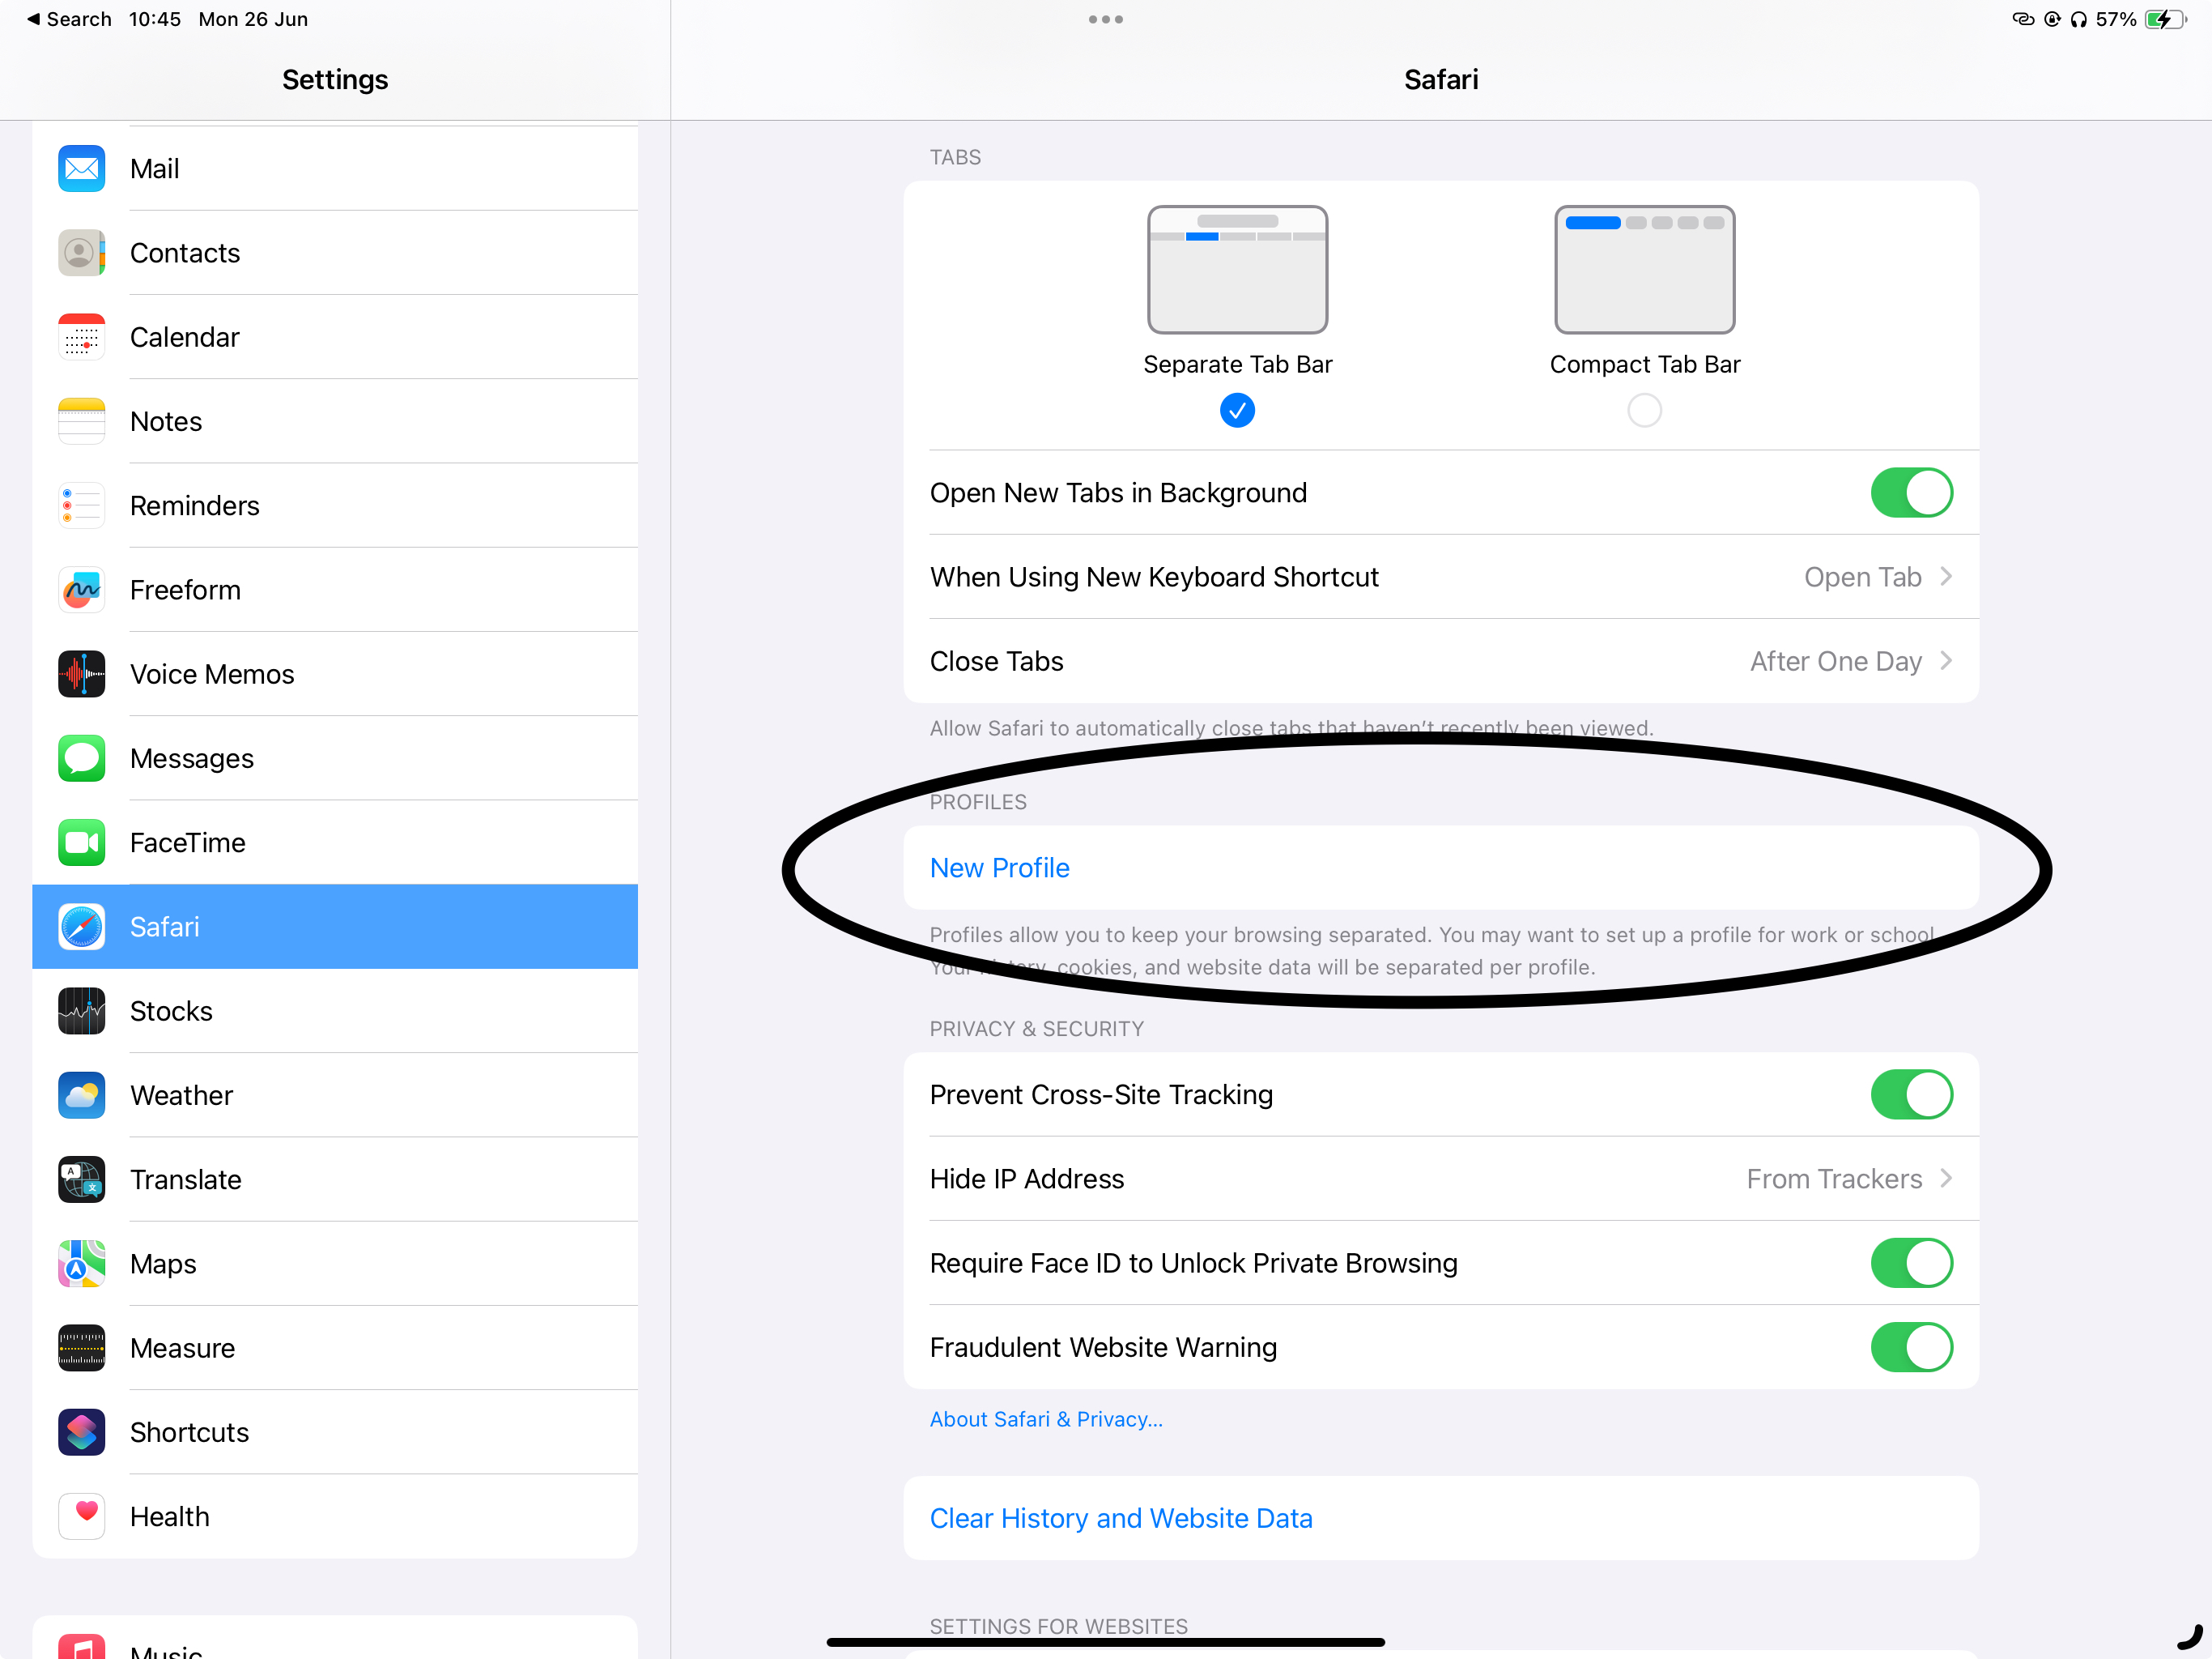Tap the Translate app icon
Screen dimensions: 2212x1659
coord(81,1179)
